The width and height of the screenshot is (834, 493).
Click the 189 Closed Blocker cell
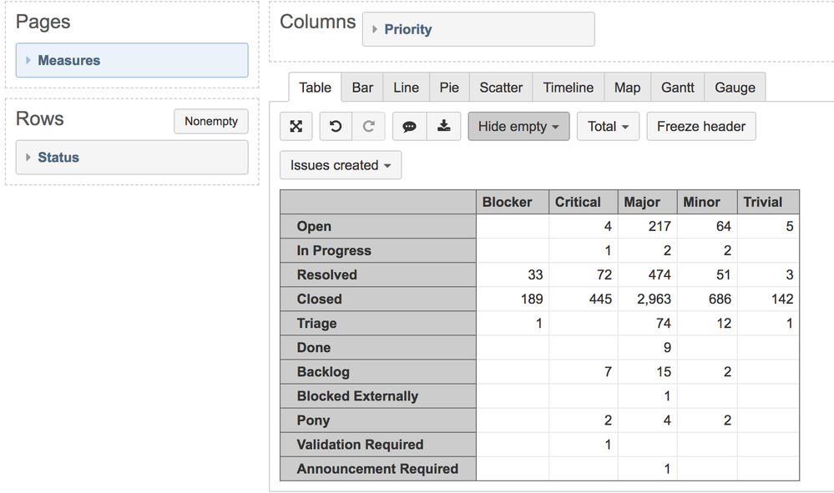coord(513,299)
